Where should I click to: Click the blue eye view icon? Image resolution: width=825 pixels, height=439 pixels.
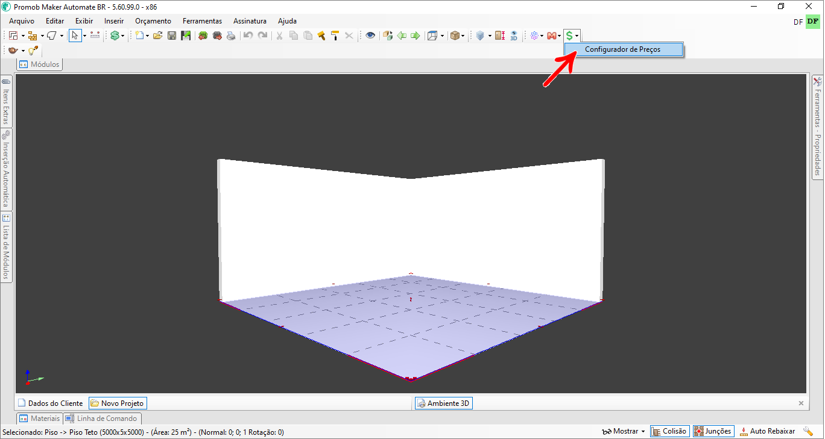(x=370, y=36)
